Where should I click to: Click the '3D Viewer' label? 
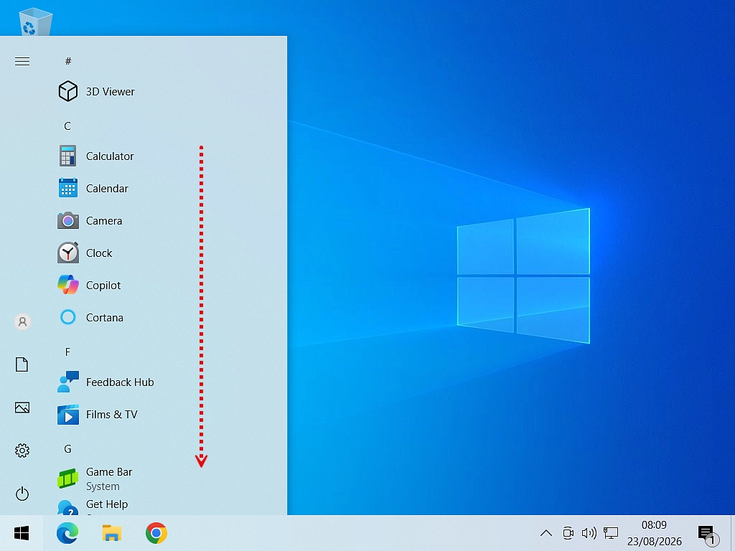[x=110, y=91]
